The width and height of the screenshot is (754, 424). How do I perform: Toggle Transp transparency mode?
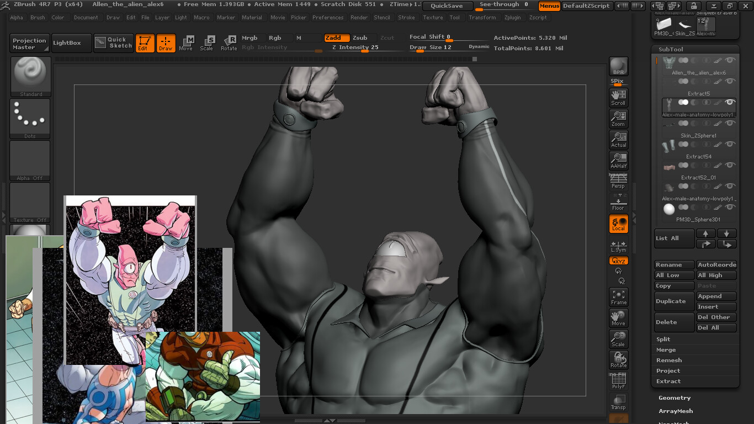(x=618, y=402)
